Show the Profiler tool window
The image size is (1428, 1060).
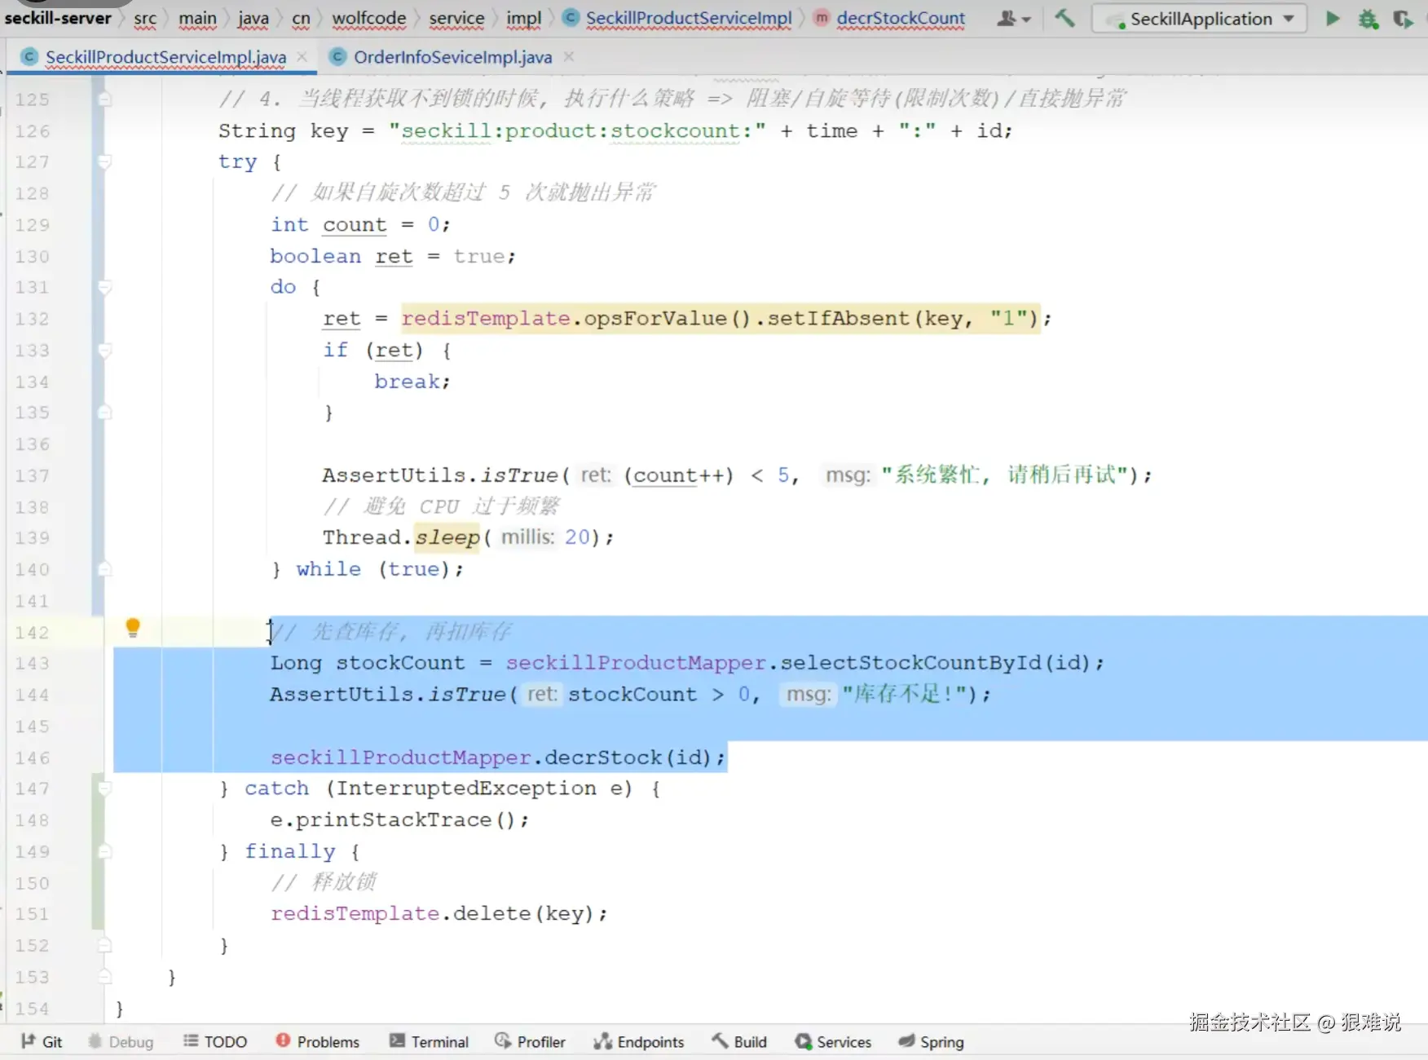tap(530, 1041)
